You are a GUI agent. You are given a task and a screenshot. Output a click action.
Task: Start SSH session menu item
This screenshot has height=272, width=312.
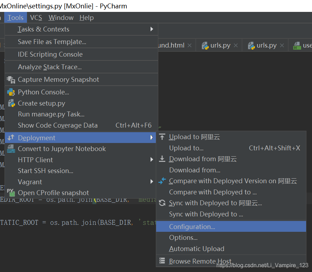click(x=81, y=171)
